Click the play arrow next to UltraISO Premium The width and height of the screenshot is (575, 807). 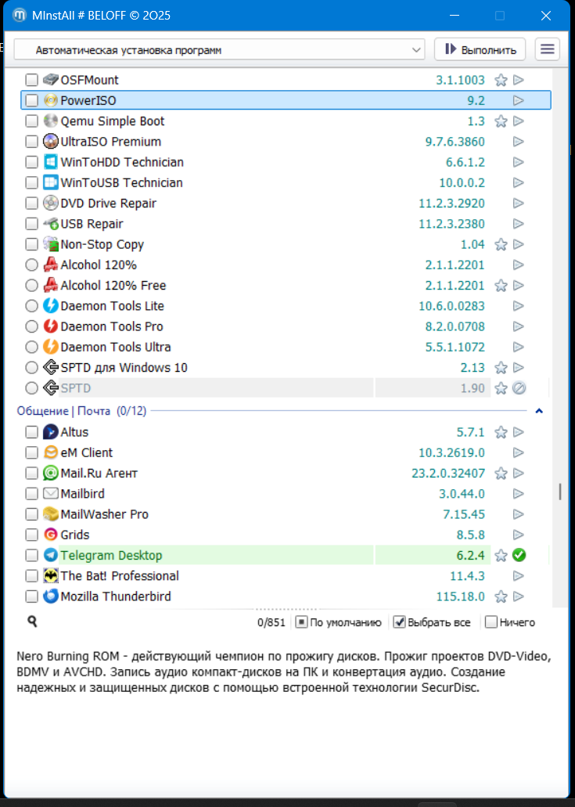[x=518, y=142]
